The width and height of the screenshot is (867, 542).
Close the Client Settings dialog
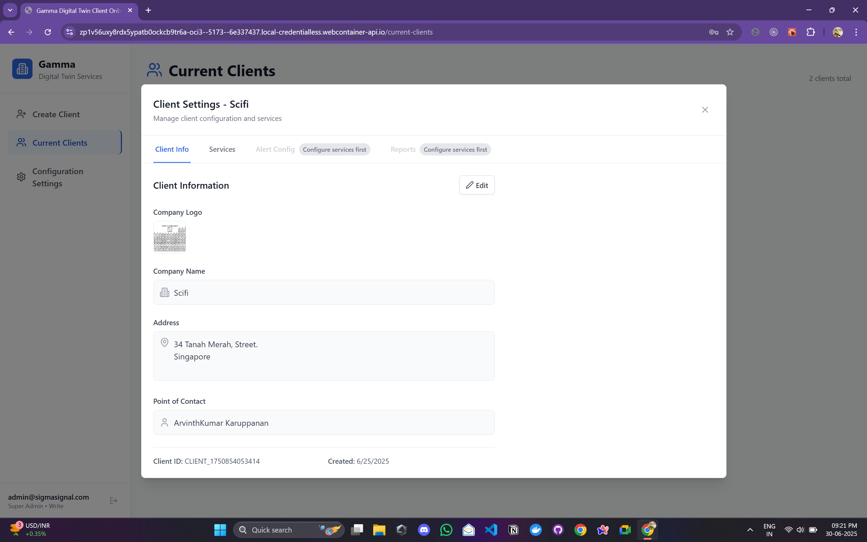coord(705,110)
